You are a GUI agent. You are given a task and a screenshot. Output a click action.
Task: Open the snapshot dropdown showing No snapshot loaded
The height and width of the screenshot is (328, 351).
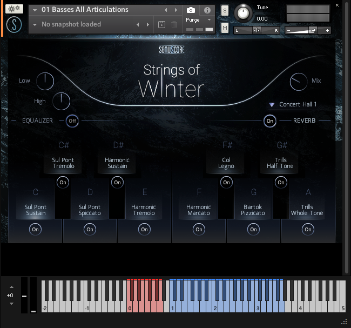(x=35, y=25)
